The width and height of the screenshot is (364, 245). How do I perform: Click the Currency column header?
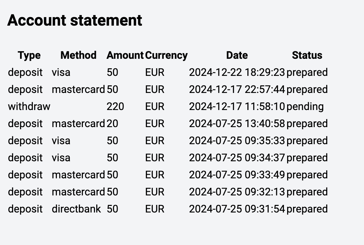tap(166, 55)
